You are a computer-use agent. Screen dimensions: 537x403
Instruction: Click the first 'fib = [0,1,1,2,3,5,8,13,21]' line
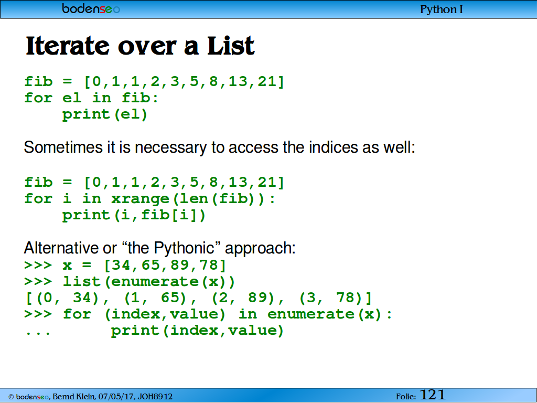(x=154, y=82)
